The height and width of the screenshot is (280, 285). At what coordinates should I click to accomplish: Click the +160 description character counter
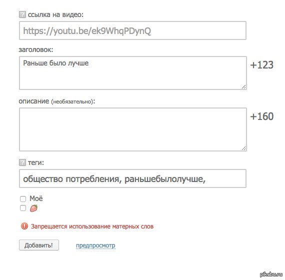[261, 116]
